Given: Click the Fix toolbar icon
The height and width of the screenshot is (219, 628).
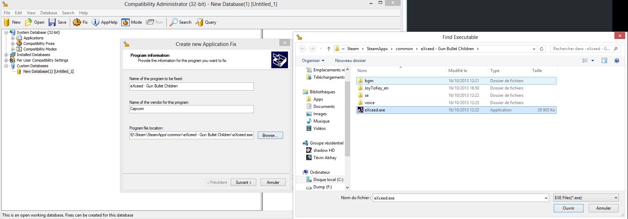Looking at the screenshot, I should [x=77, y=22].
